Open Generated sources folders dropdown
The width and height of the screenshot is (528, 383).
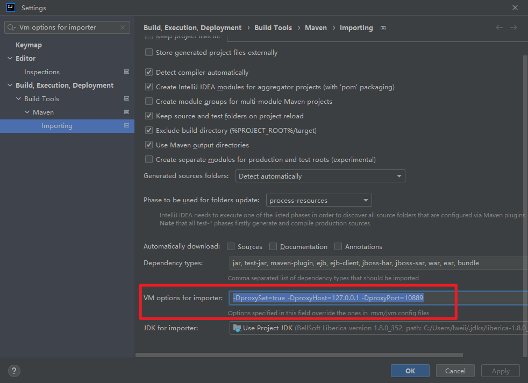[x=320, y=176]
